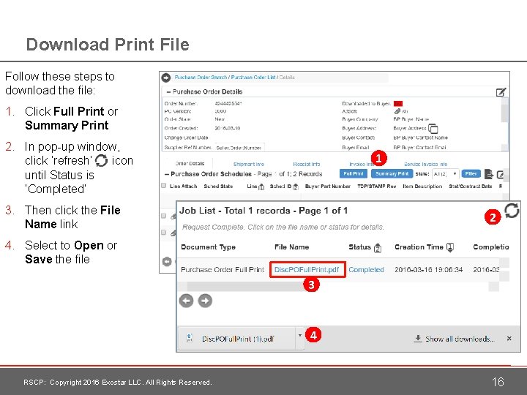Click the Full Print button
The height and width of the screenshot is (395, 527).
354,173
